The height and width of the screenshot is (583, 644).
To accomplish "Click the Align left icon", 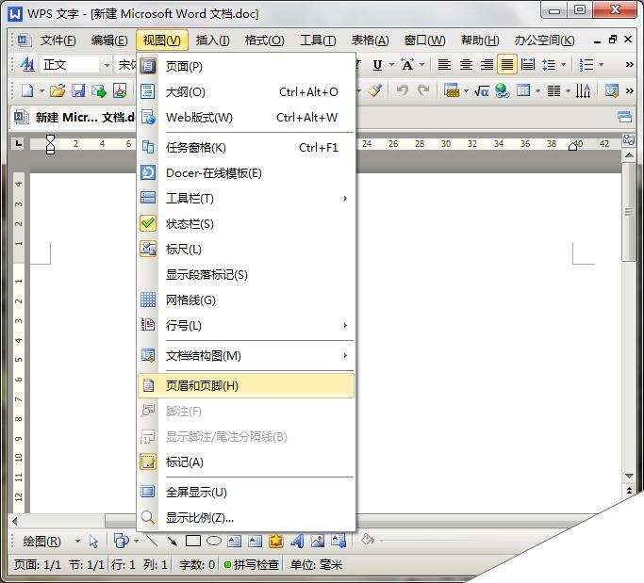I will (x=444, y=65).
